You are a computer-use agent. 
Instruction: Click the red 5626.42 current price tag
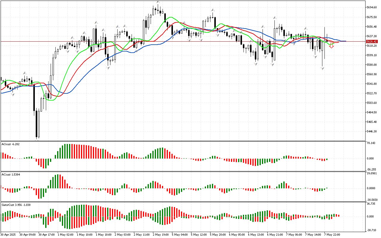(x=372, y=42)
